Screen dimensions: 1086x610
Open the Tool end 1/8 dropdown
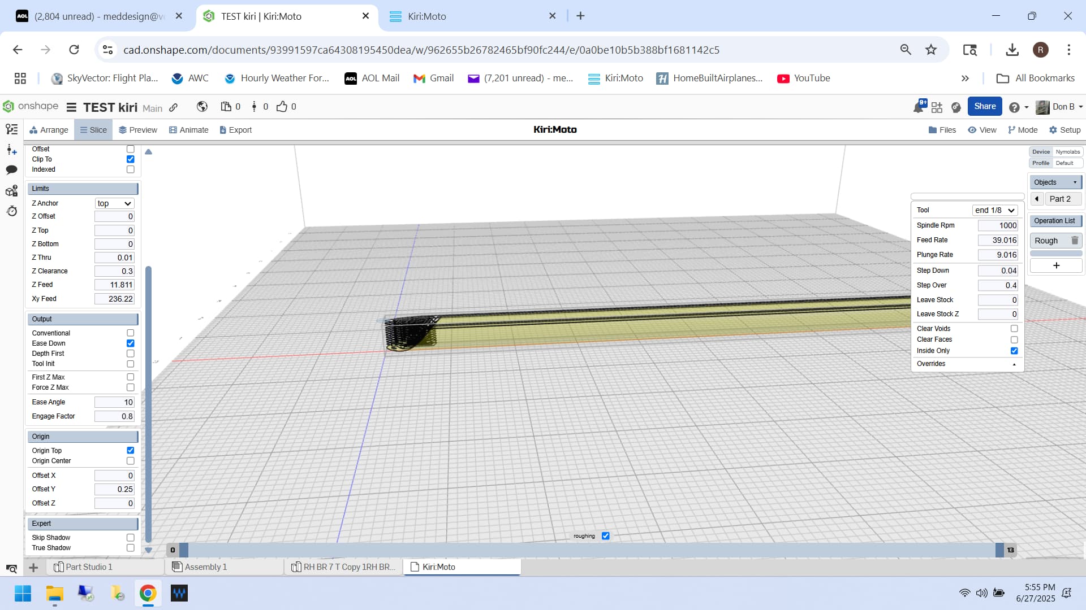click(x=995, y=210)
